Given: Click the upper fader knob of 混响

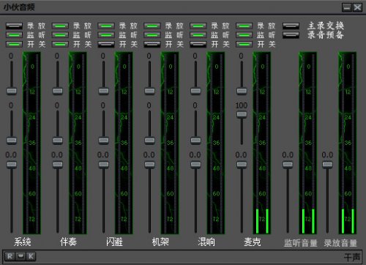Looking at the screenshot, I should pyautogui.click(x=195, y=91).
